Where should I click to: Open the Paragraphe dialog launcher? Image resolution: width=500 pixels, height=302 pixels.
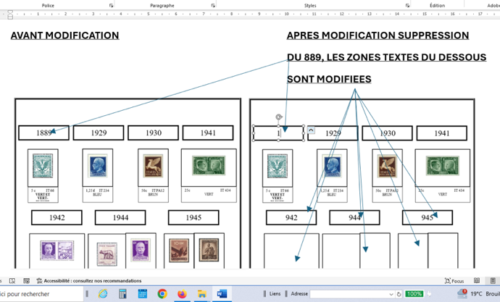[213, 5]
